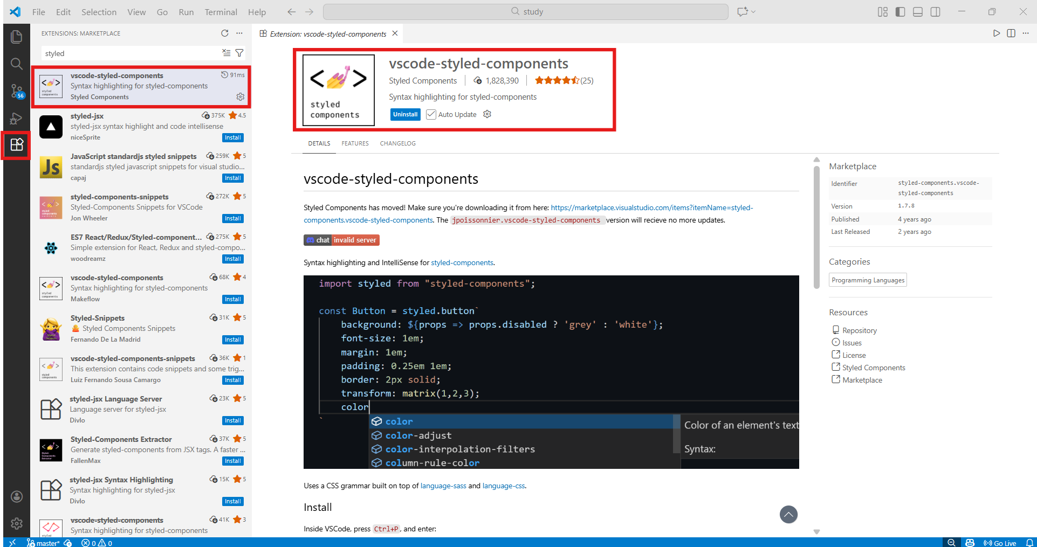Split the editor to the right
This screenshot has width=1037, height=547.
tap(1011, 33)
